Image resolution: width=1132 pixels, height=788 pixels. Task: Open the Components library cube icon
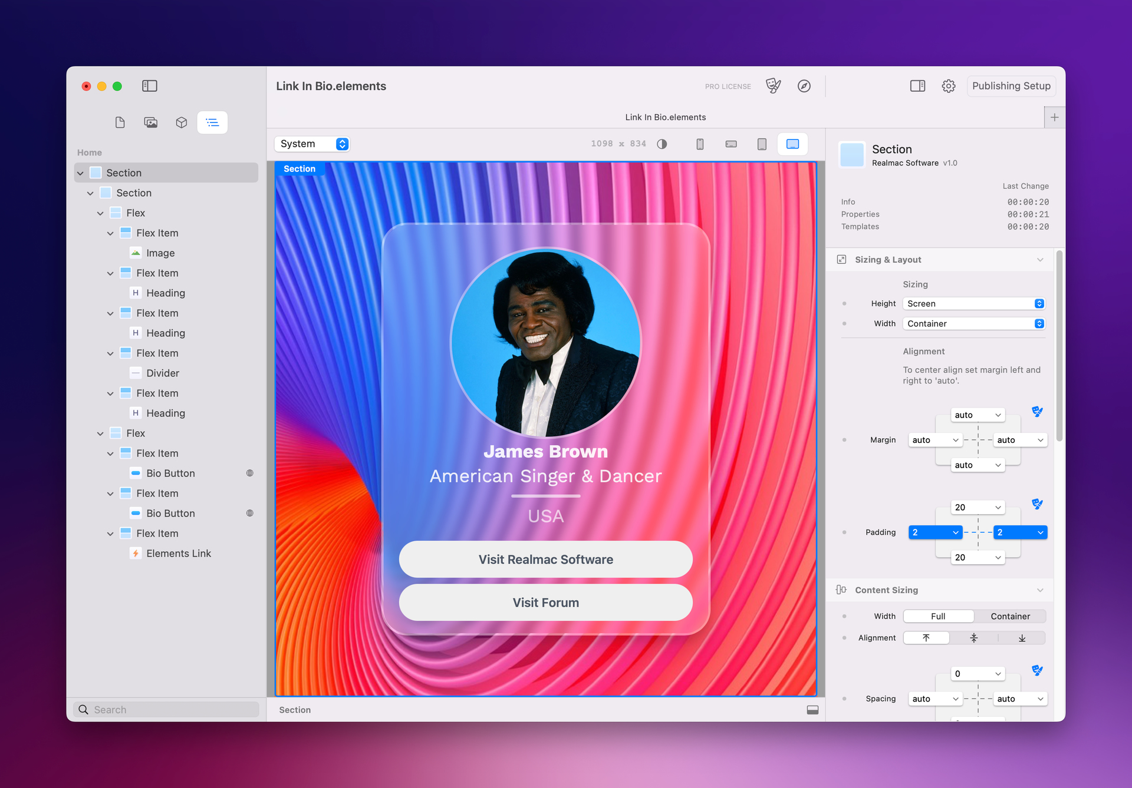click(181, 122)
